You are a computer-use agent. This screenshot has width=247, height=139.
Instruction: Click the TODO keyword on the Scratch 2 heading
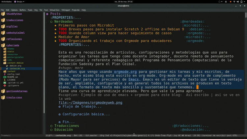[x=63, y=29]
